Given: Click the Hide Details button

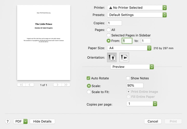Looking at the screenshot, I should tap(42, 121).
